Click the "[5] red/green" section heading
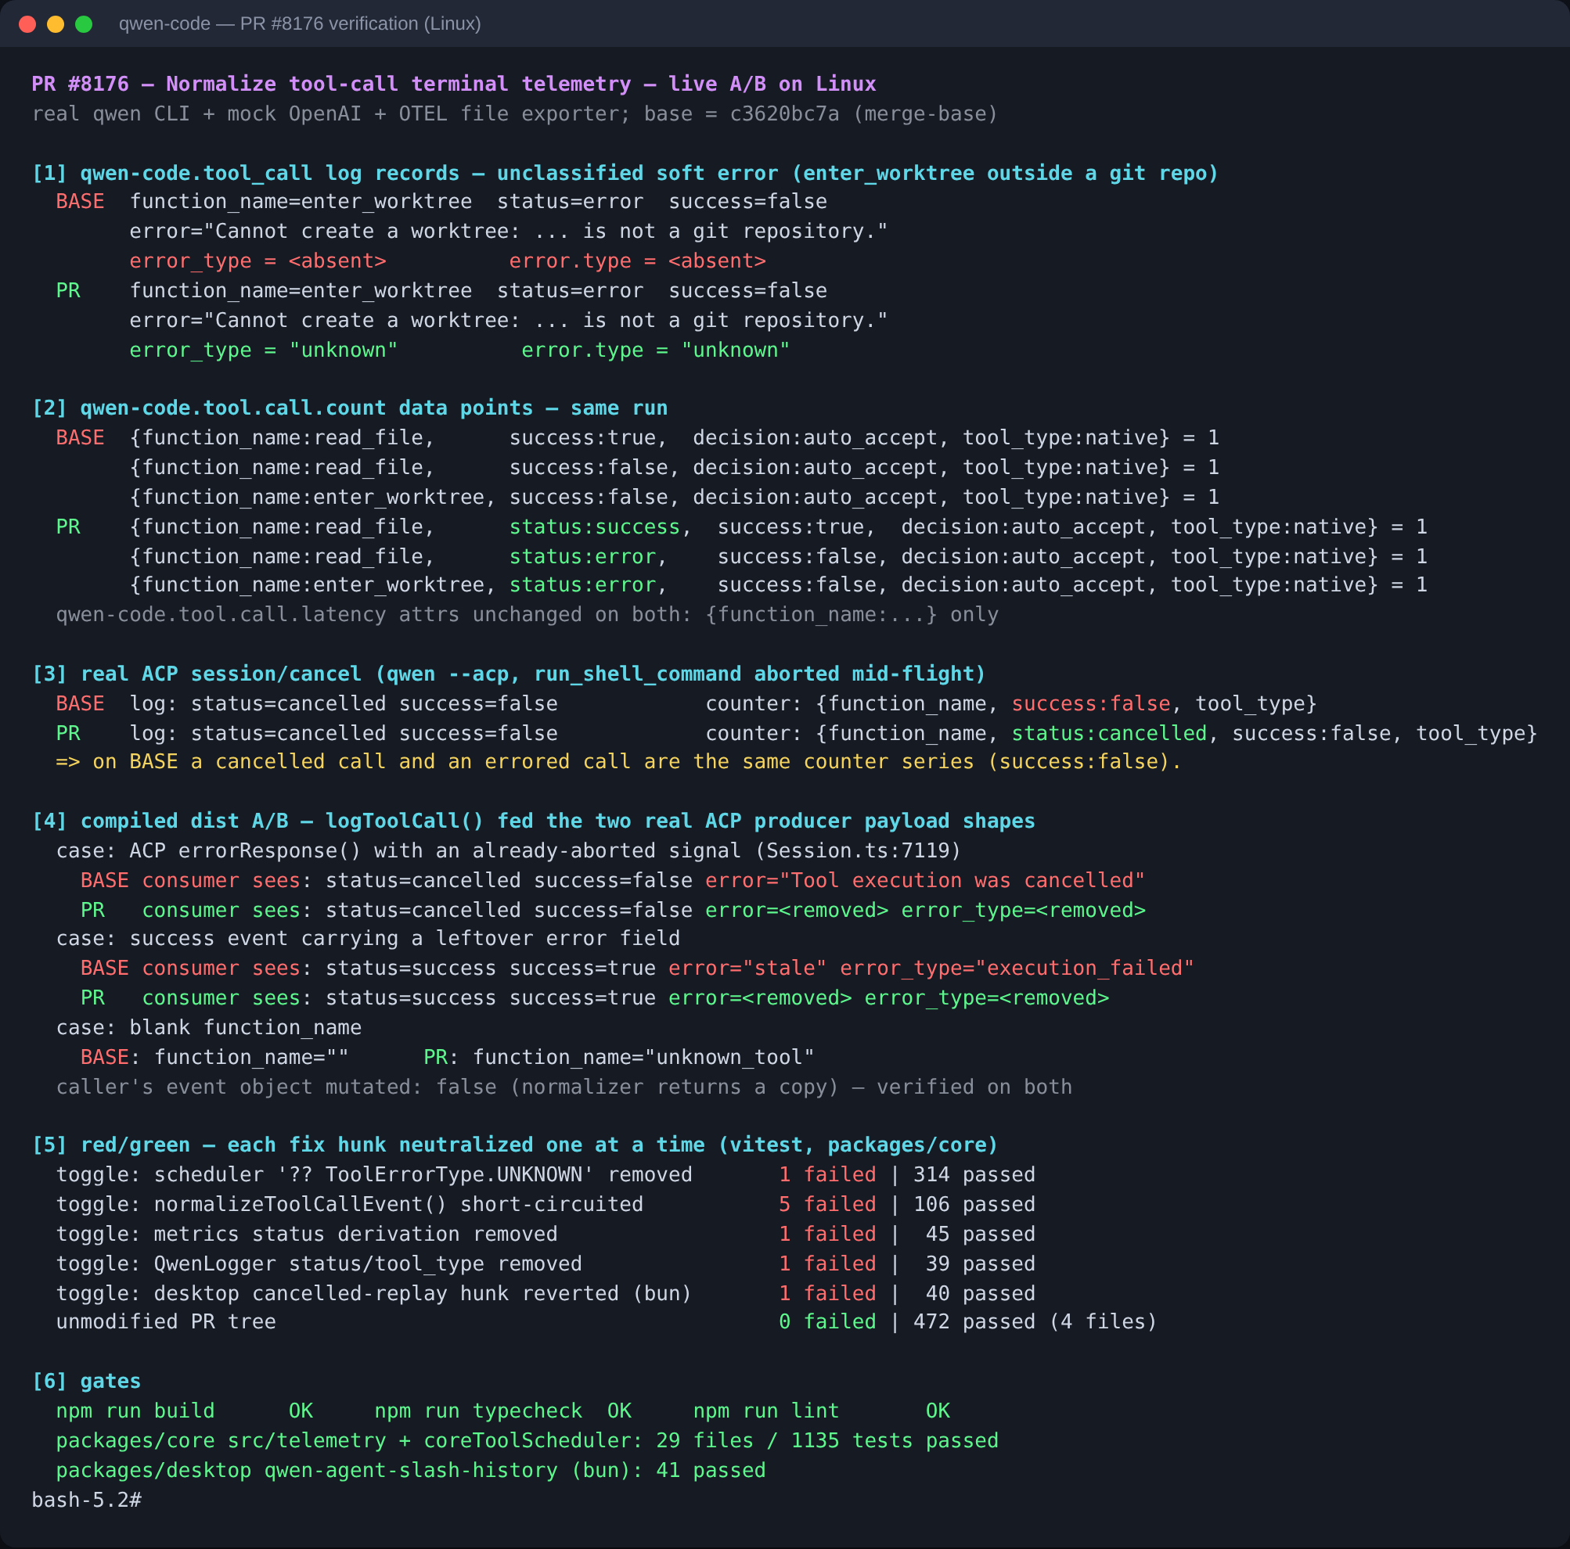The image size is (1570, 1549). point(514,1145)
